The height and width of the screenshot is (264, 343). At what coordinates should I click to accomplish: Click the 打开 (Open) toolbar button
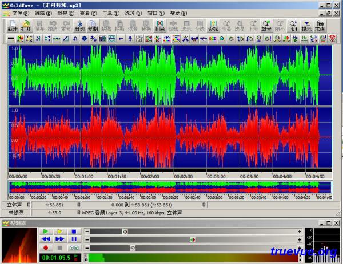click(x=26, y=26)
